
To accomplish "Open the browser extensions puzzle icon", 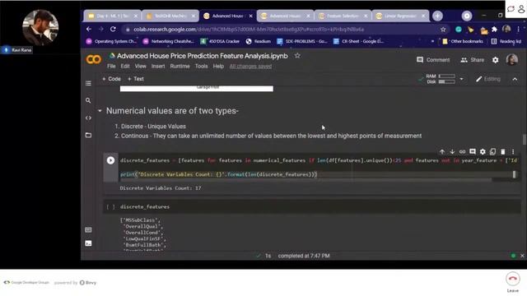I will coord(494,30).
